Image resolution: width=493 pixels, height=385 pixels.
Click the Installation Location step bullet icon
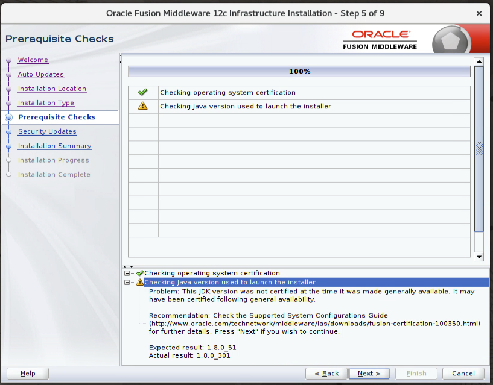9,89
